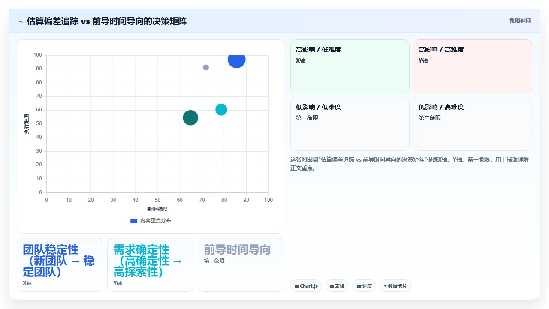Select the 前导时间导向 data card
The height and width of the screenshot is (309, 549).
pyautogui.click(x=241, y=265)
